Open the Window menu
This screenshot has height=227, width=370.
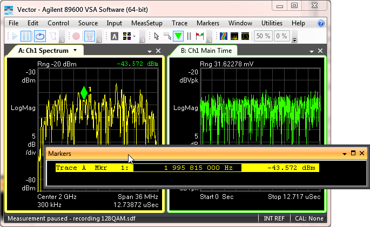240,23
